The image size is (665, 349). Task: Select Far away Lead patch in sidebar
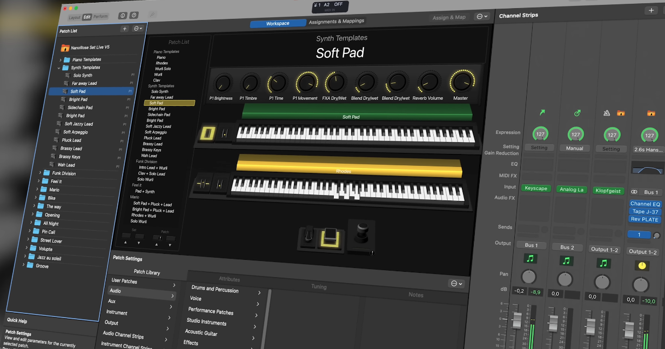[x=92, y=84]
